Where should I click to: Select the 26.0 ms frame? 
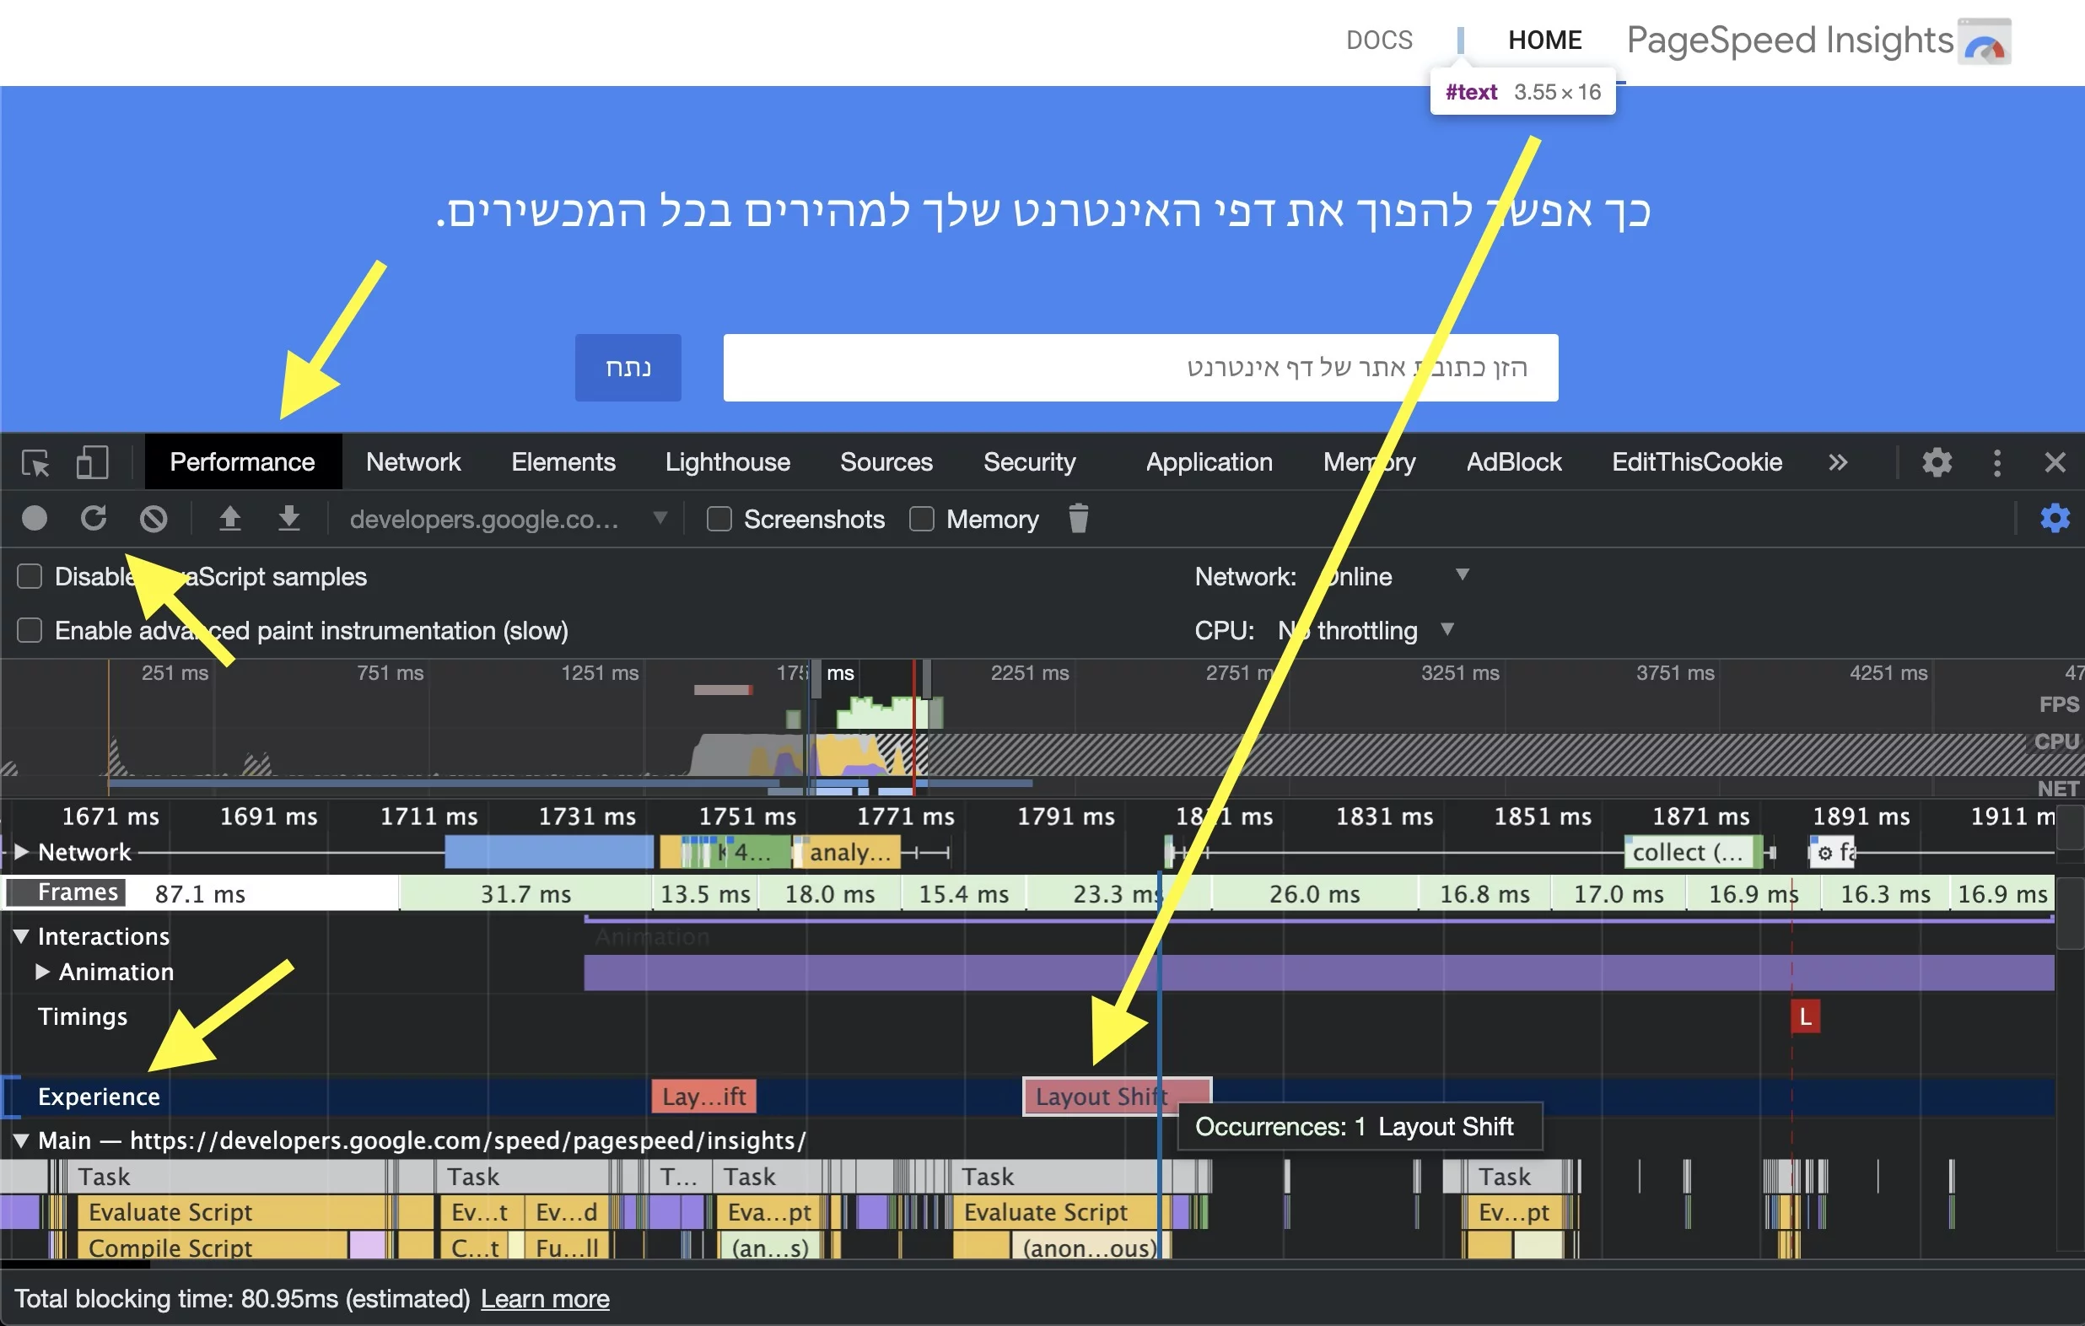[1314, 894]
